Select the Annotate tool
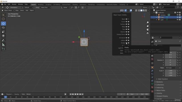The height and width of the screenshot is (102, 182). coord(3,40)
